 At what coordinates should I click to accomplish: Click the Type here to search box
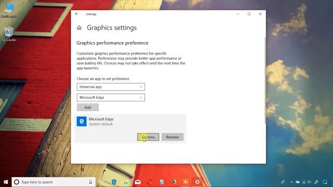click(54, 182)
